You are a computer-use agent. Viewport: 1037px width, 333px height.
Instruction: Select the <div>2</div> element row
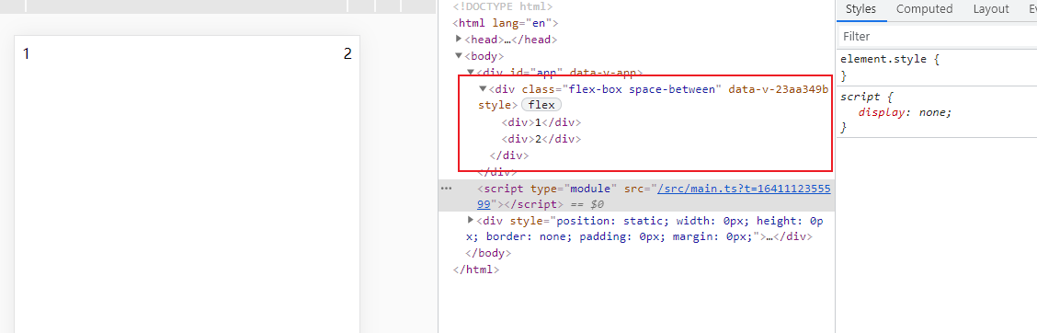click(541, 139)
